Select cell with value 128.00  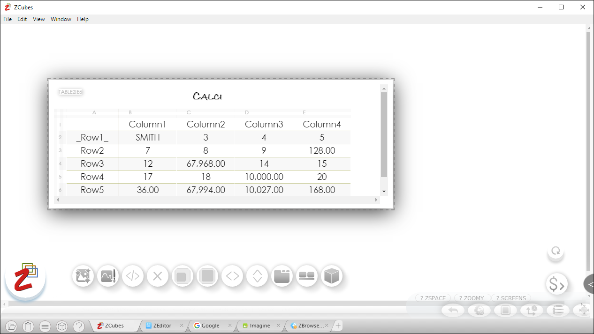coord(322,150)
